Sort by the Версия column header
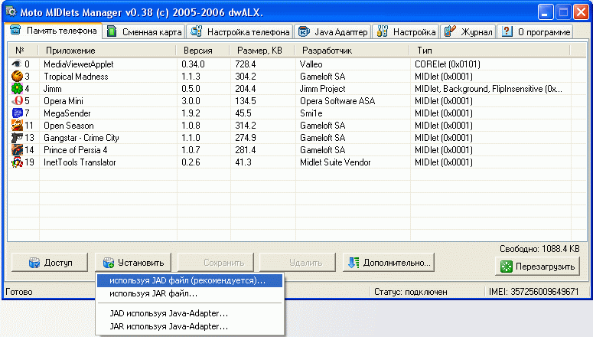The height and width of the screenshot is (337, 593). tap(203, 51)
